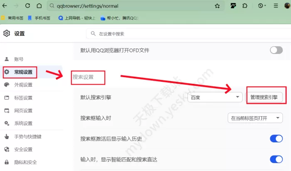The height and width of the screenshot is (171, 291).
Task: Click 搜索框输入时 label
Action: [96, 118]
